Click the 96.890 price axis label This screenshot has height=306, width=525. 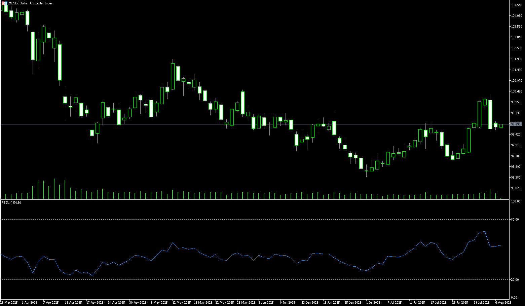[x=516, y=166]
